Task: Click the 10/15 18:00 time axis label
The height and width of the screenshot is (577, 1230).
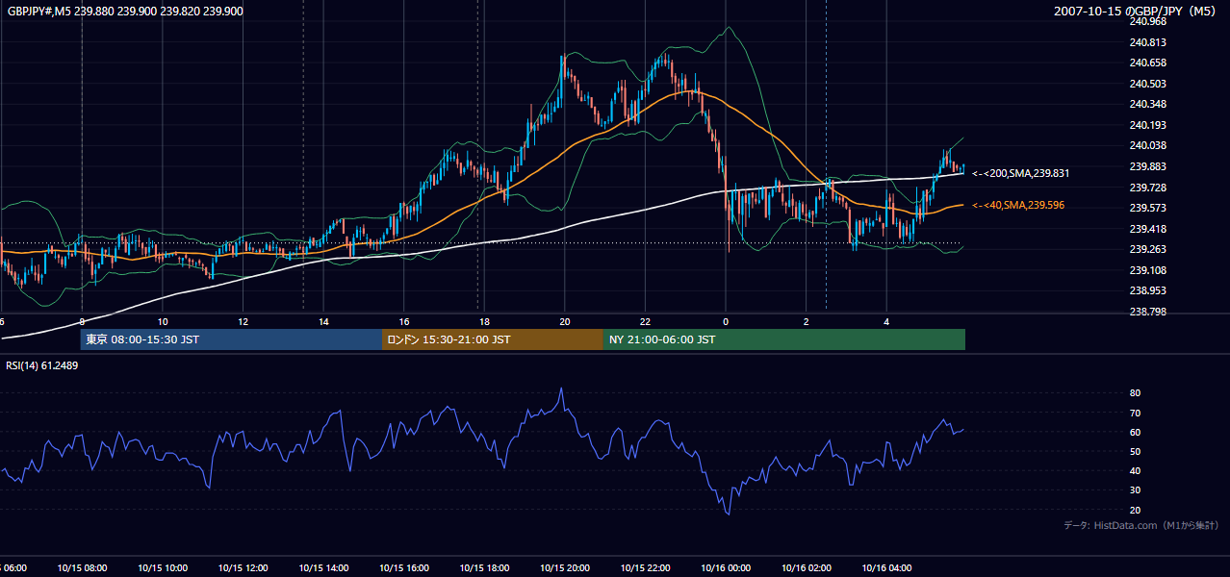Action: tap(484, 568)
